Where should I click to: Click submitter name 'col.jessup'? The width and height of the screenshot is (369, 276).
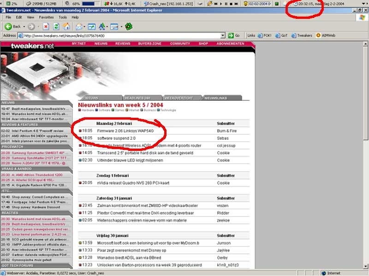point(226,146)
